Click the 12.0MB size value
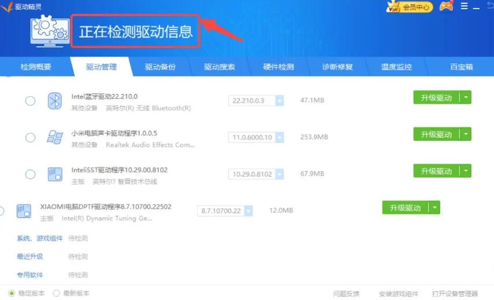494x300 pixels. click(x=281, y=211)
